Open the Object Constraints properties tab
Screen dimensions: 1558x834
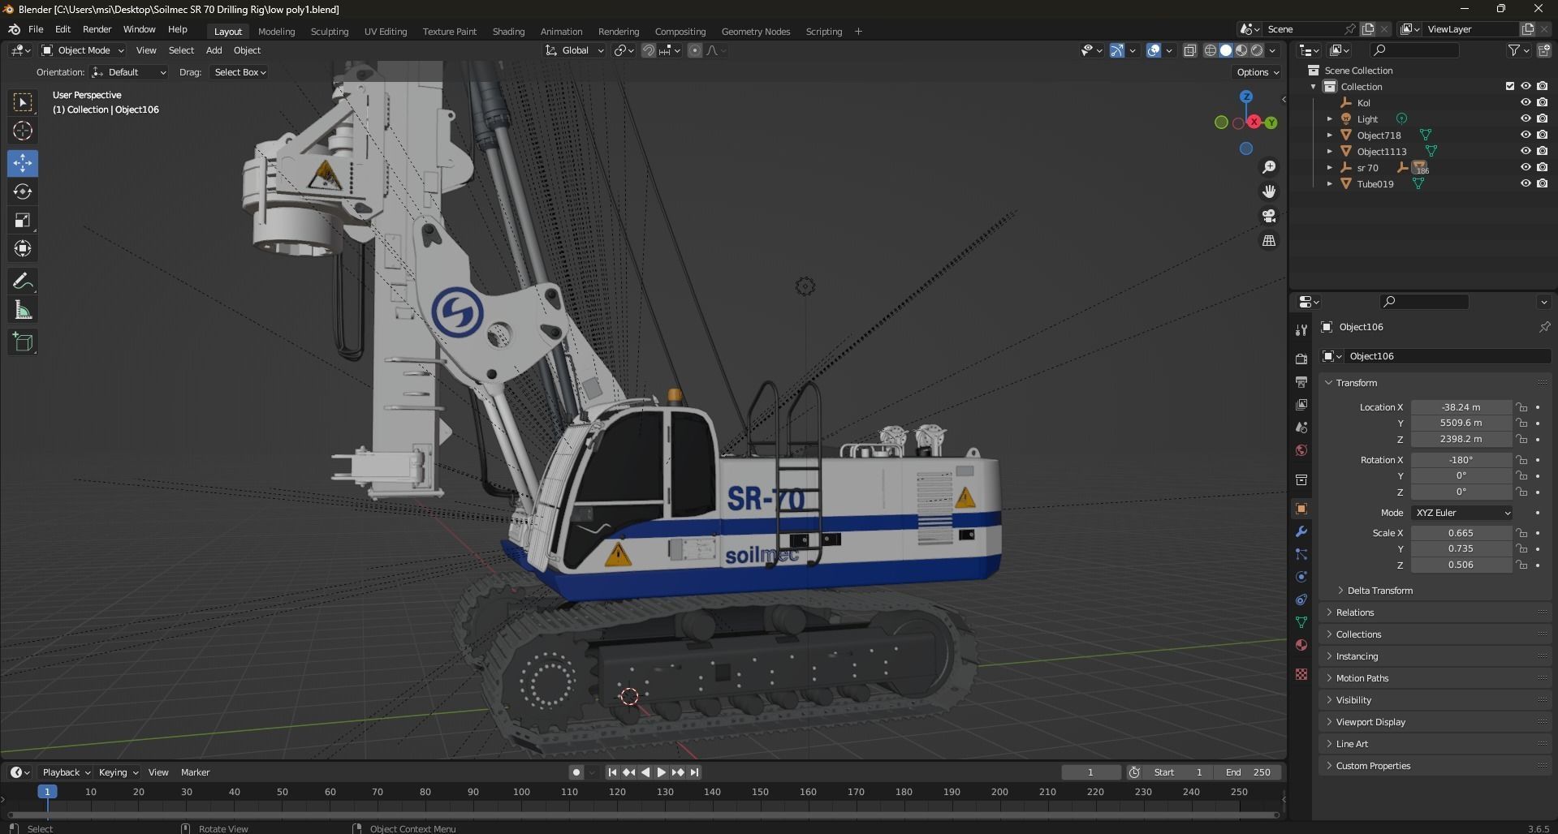(x=1301, y=600)
